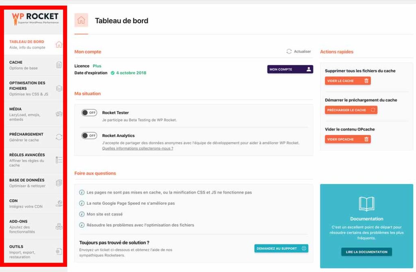Click the layers icon for Optimisation des fichiers
This screenshot has width=416, height=272.
pos(59,88)
